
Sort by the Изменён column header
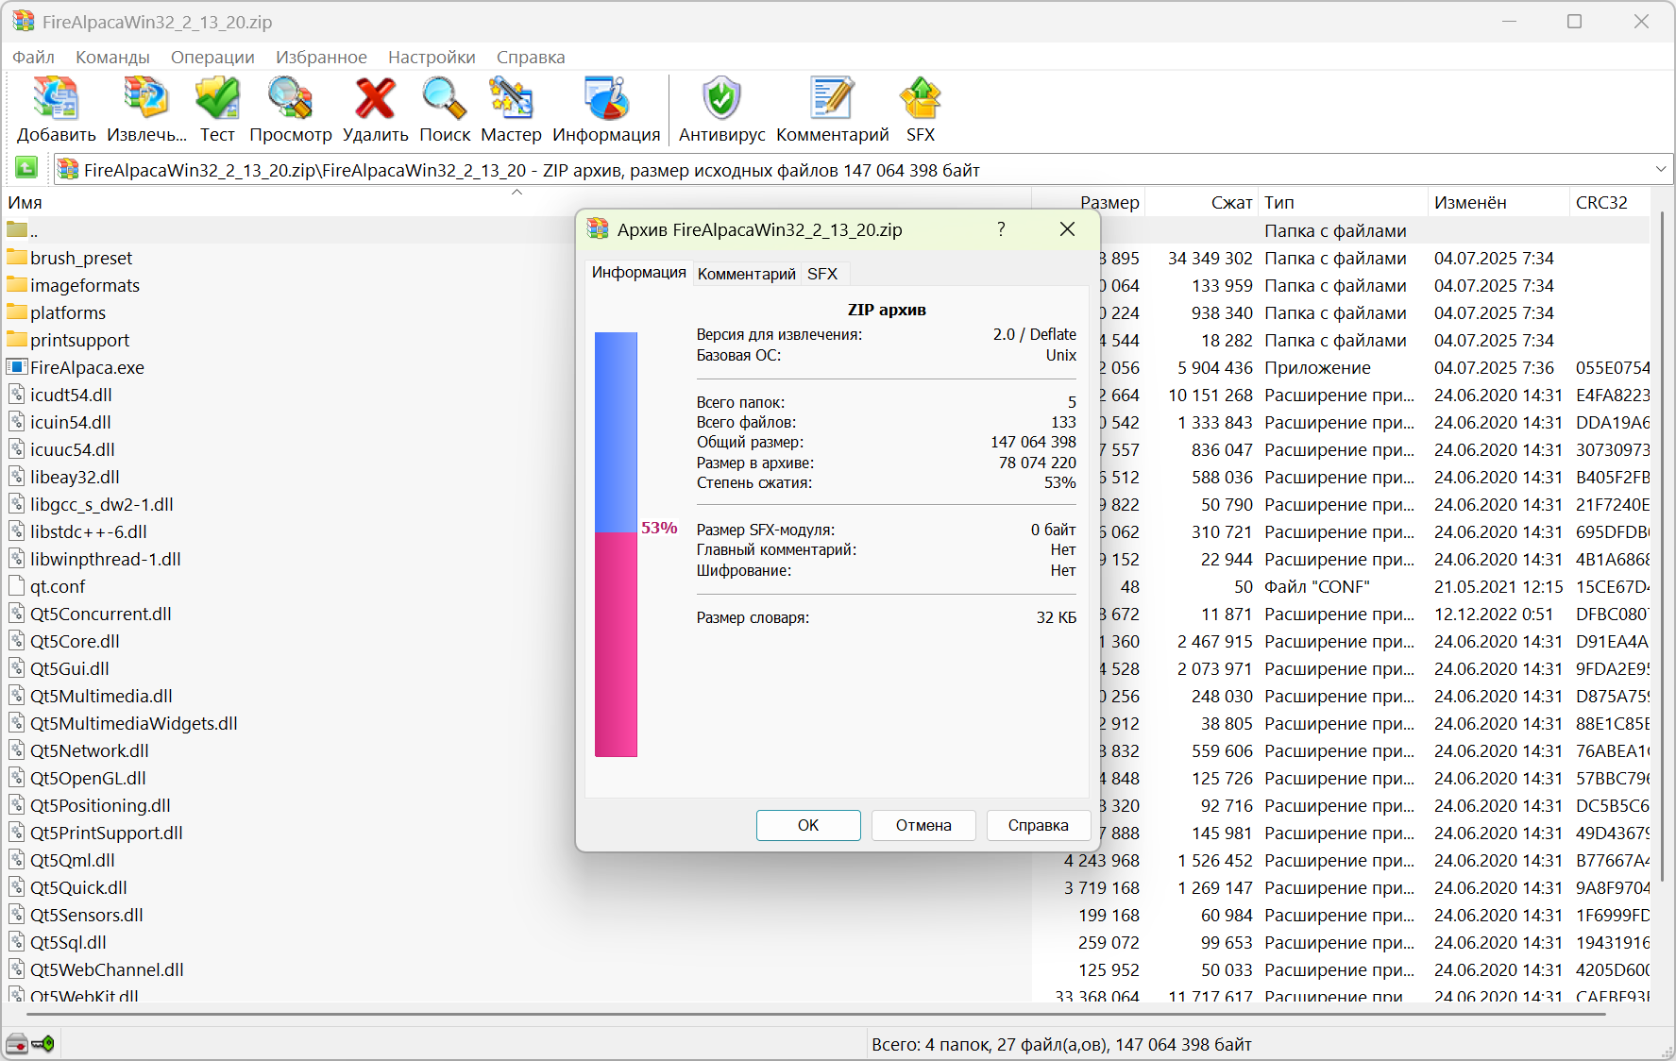(x=1498, y=202)
